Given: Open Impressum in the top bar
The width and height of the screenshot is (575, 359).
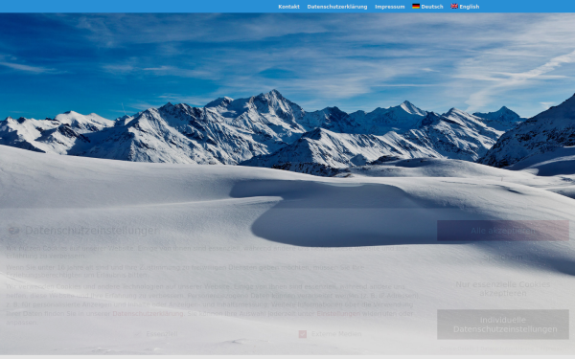Looking at the screenshot, I should click(x=389, y=7).
